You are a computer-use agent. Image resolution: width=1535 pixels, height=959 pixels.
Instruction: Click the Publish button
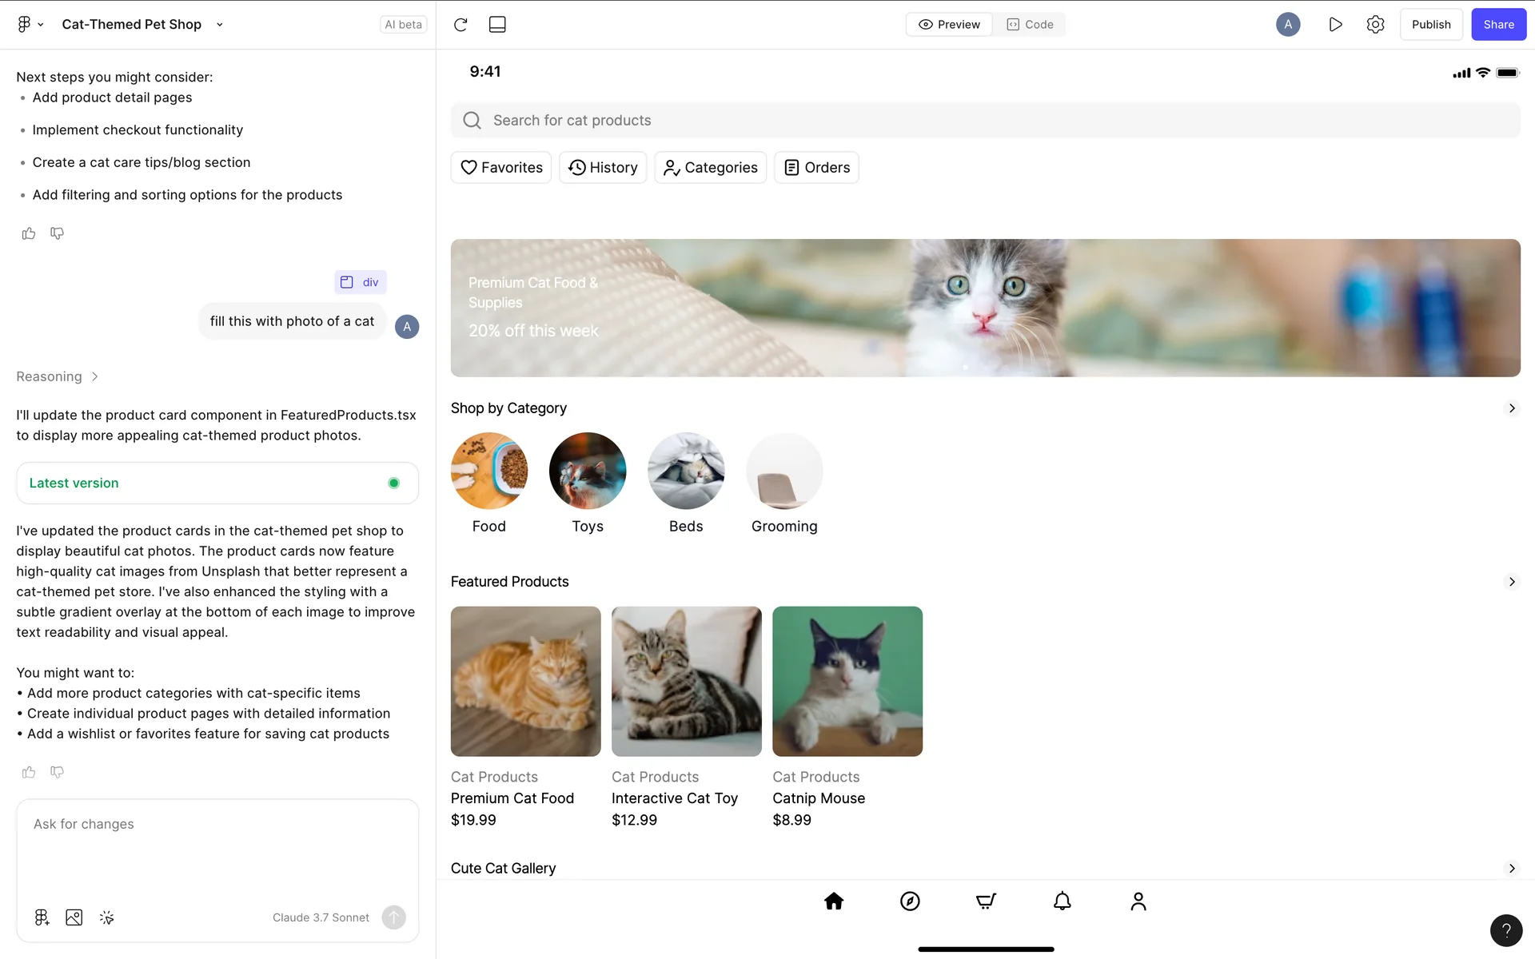(x=1430, y=25)
